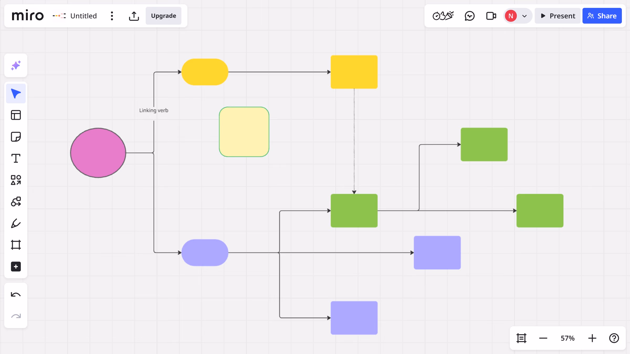Open the Share dialog
This screenshot has height=354, width=630.
pyautogui.click(x=602, y=16)
